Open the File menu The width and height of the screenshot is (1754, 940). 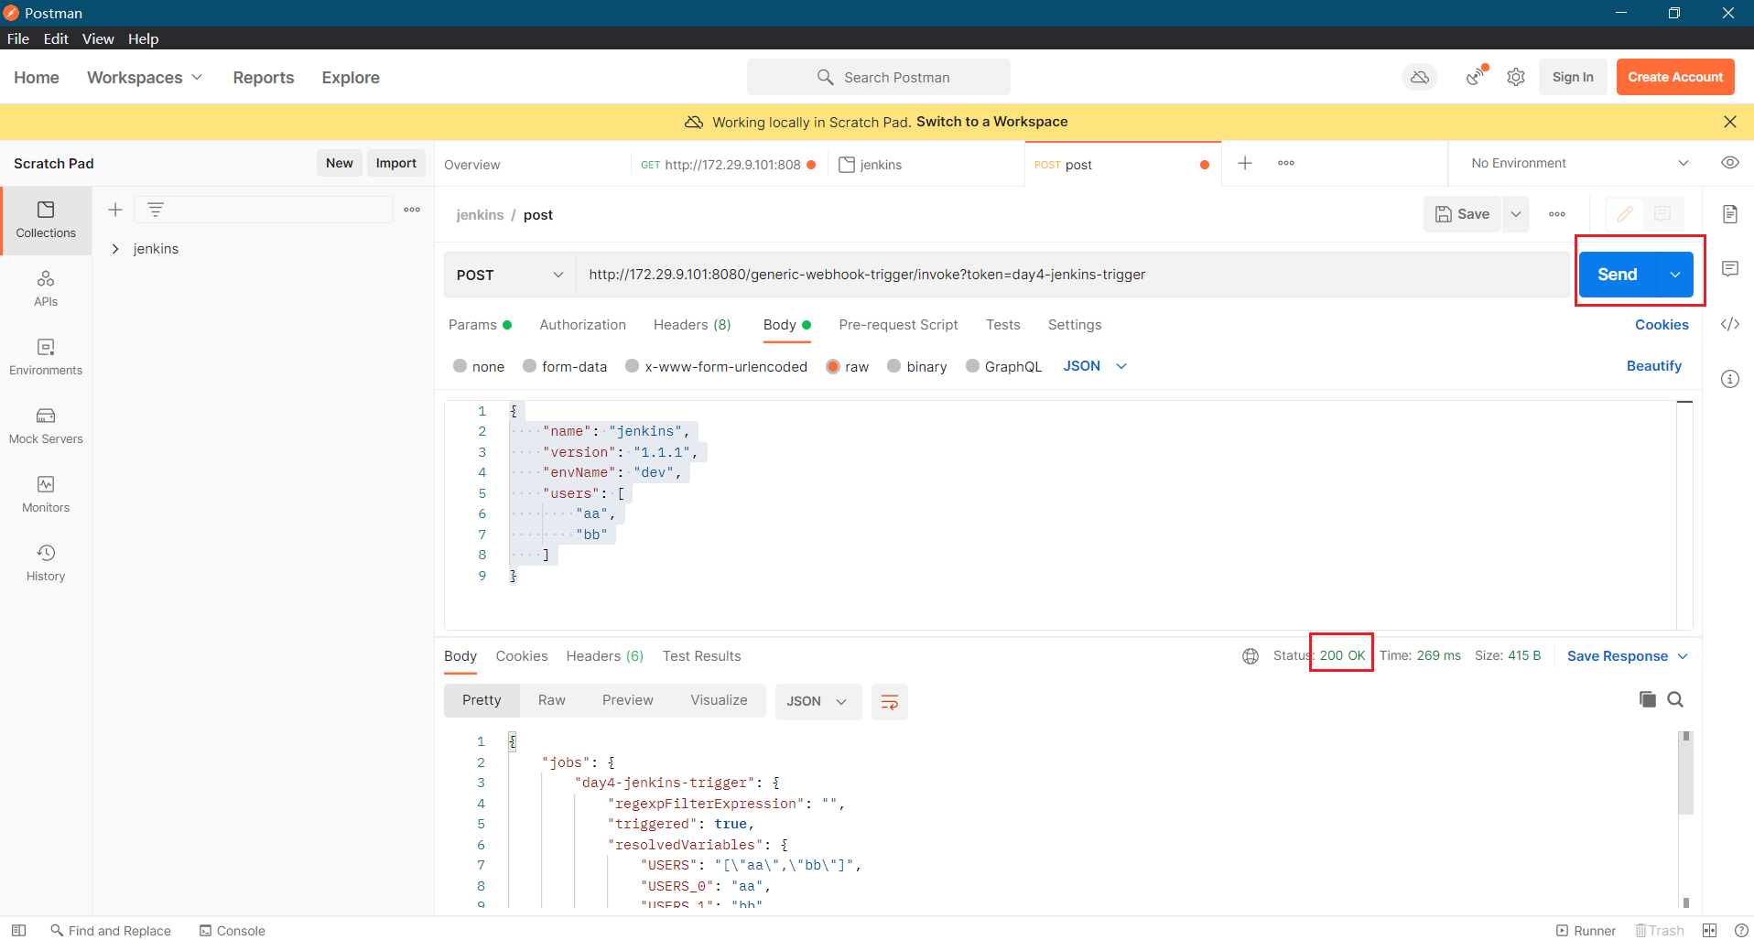pos(18,38)
